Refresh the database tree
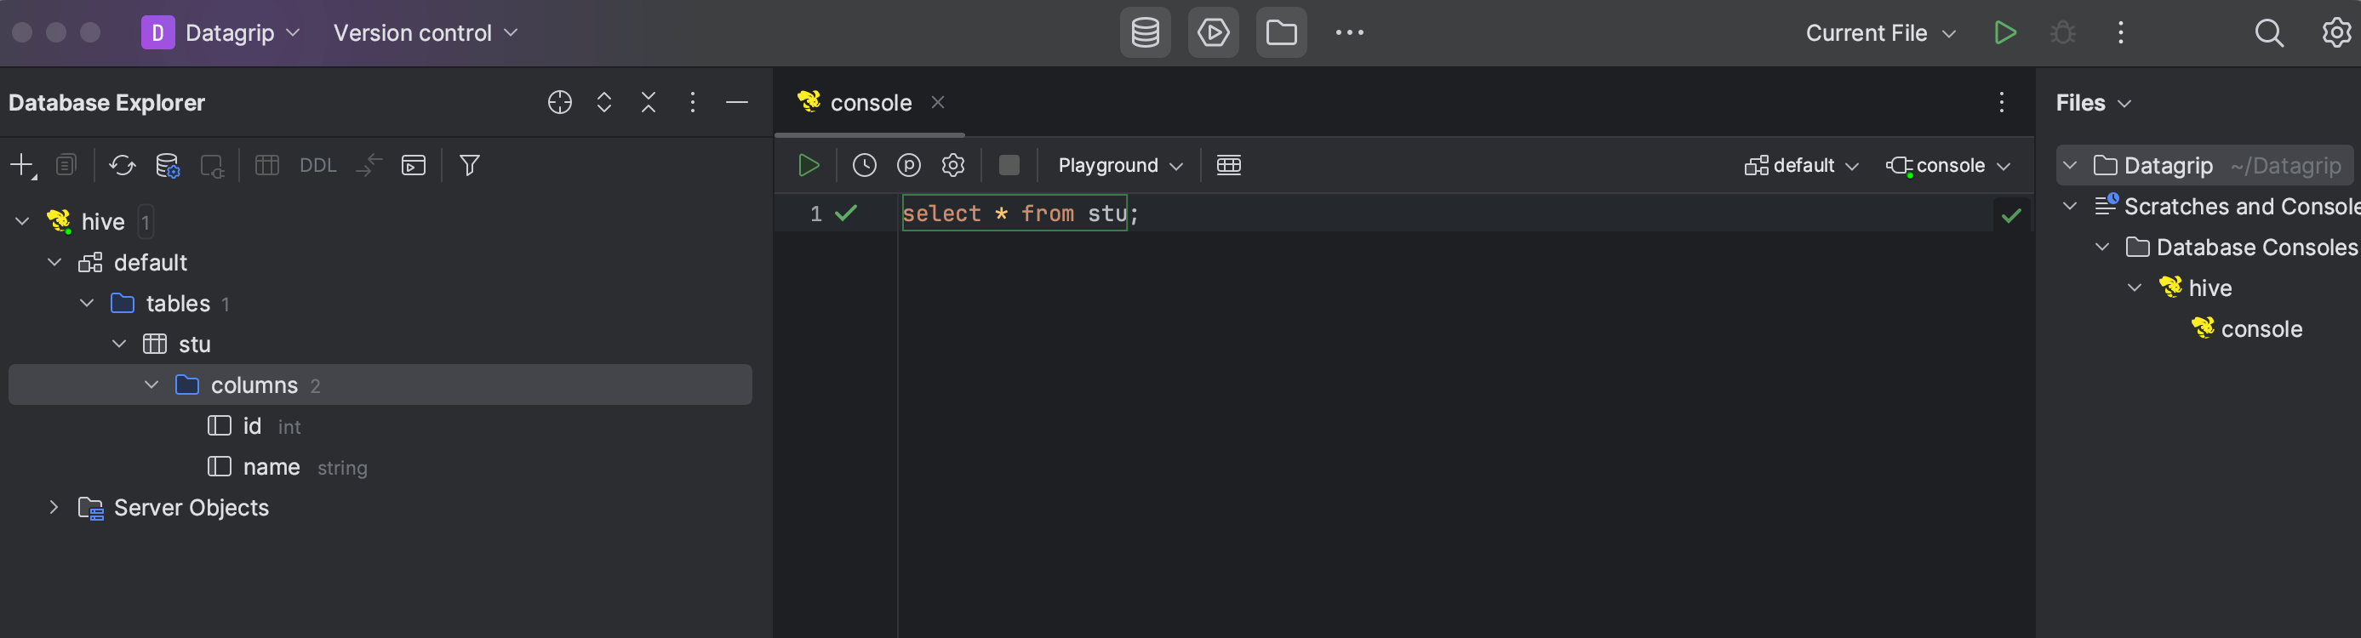The height and width of the screenshot is (638, 2361). tap(122, 166)
